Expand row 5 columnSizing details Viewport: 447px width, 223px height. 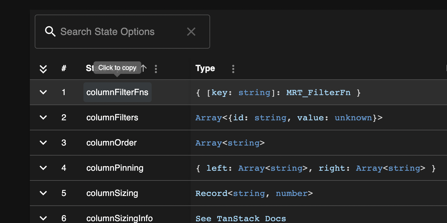tap(43, 193)
